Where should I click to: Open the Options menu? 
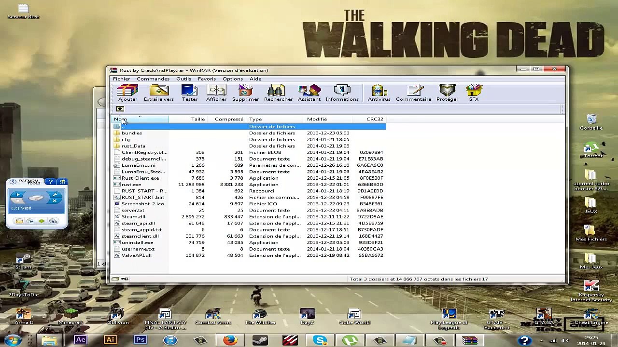[x=233, y=79]
